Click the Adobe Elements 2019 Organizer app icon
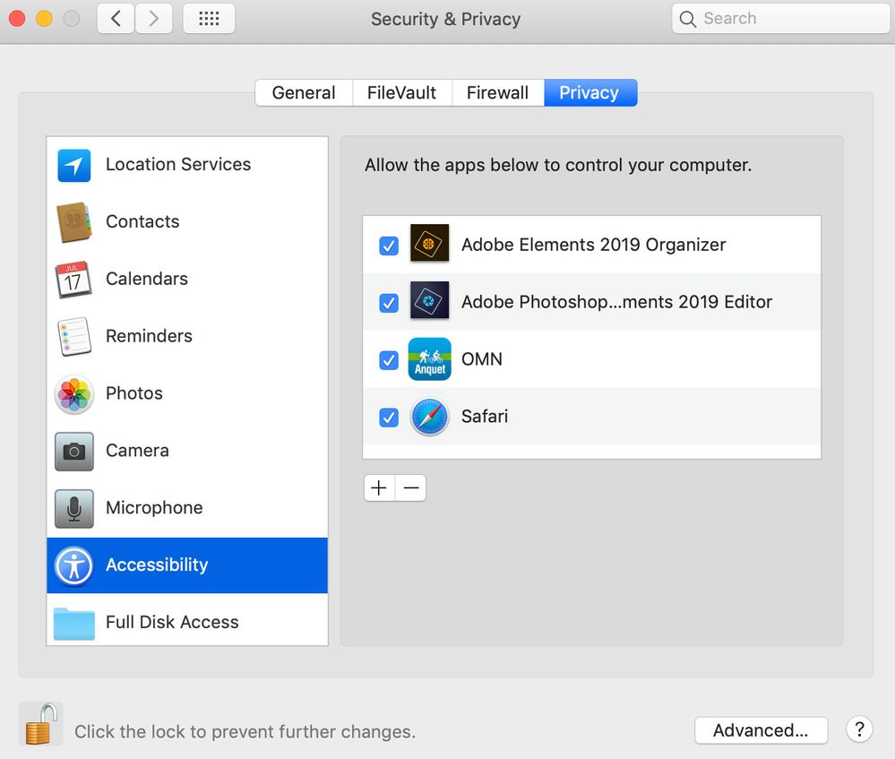Image resolution: width=895 pixels, height=759 pixels. click(x=429, y=243)
